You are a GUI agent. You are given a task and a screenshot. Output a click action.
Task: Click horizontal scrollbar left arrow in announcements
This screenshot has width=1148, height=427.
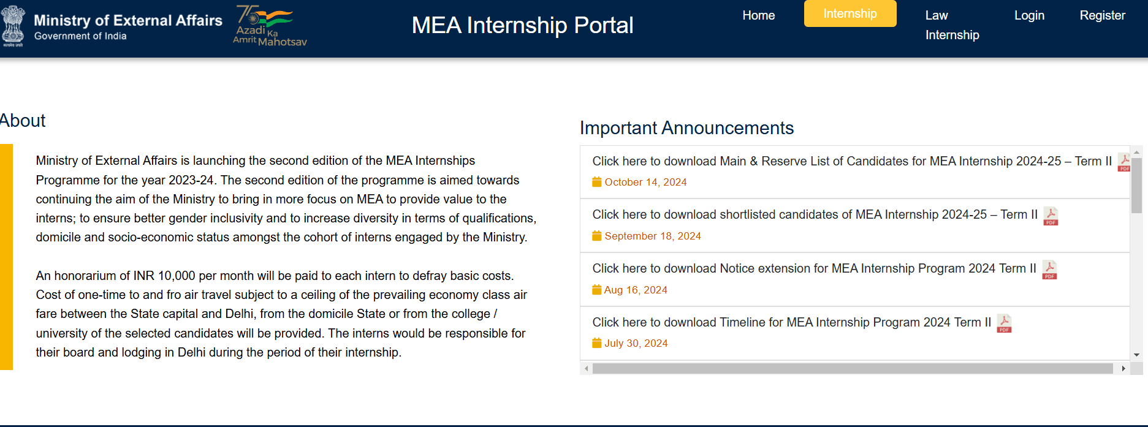(587, 368)
